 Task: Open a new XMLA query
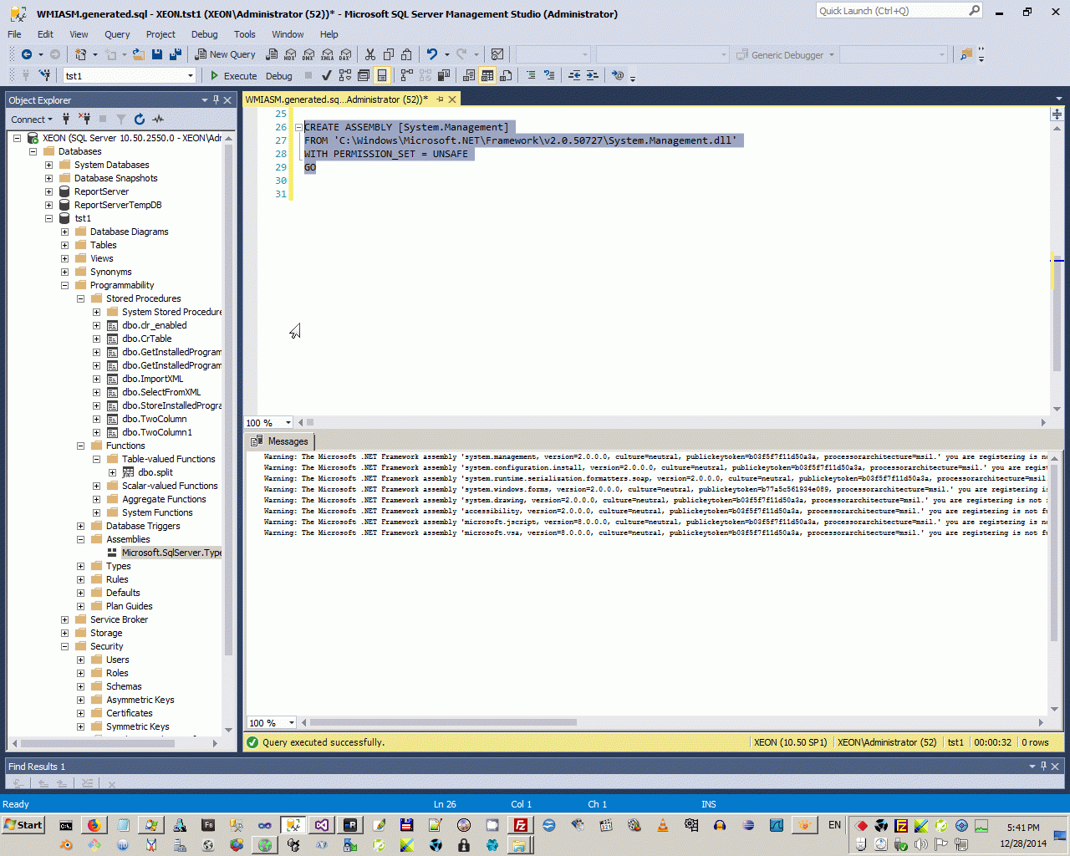point(327,54)
